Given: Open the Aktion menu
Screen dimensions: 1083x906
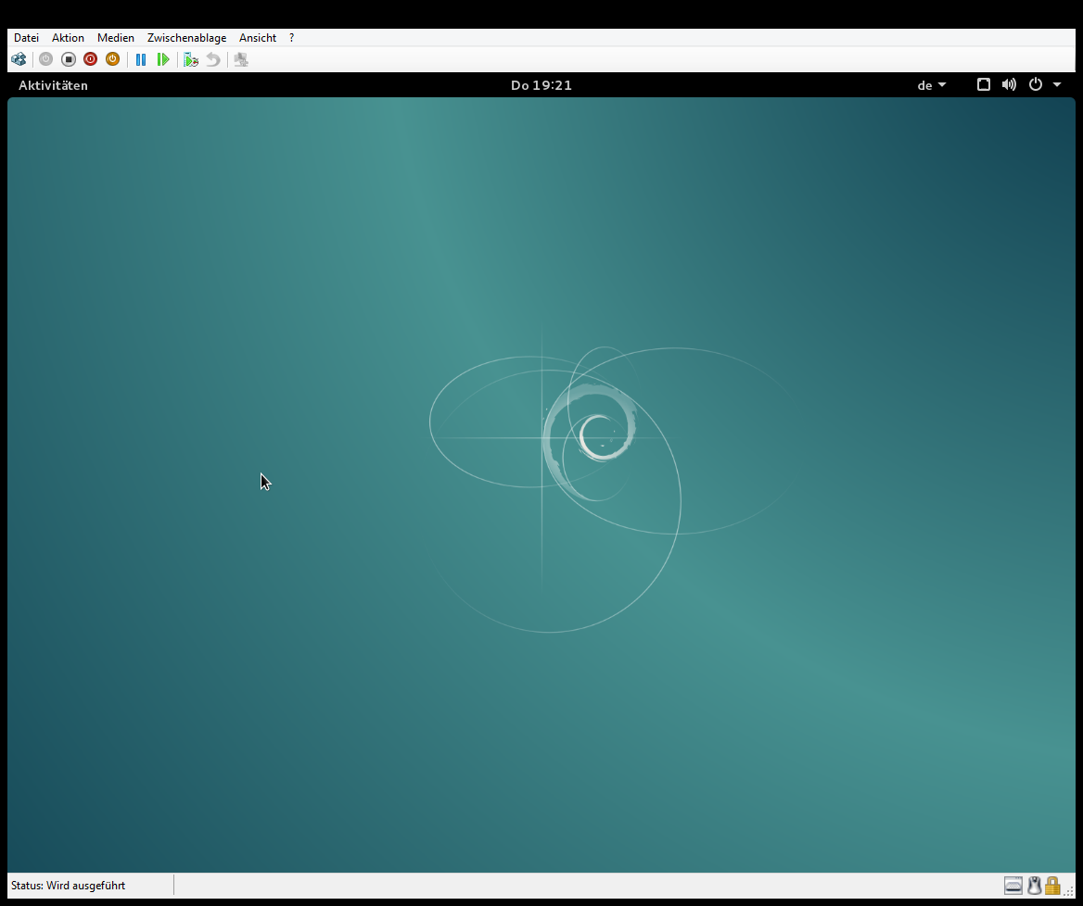Looking at the screenshot, I should click(x=68, y=38).
